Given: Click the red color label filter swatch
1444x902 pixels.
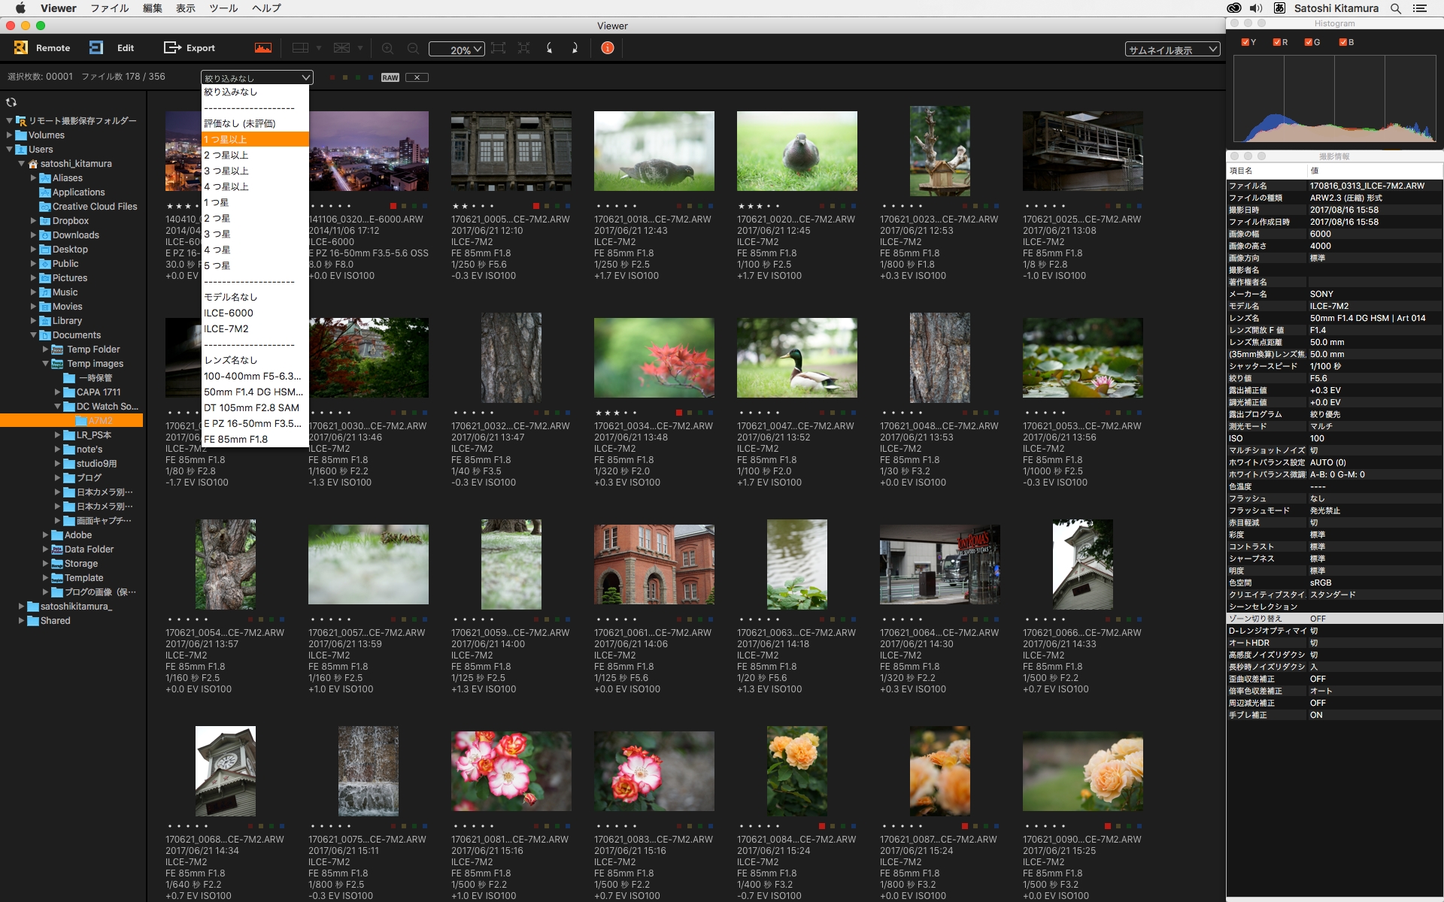Looking at the screenshot, I should point(333,77).
